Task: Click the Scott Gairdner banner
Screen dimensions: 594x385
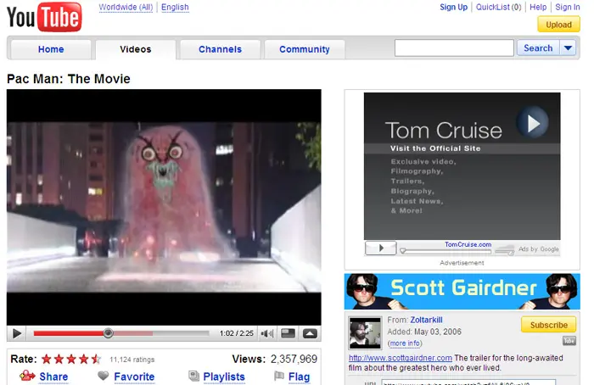Action: click(462, 292)
